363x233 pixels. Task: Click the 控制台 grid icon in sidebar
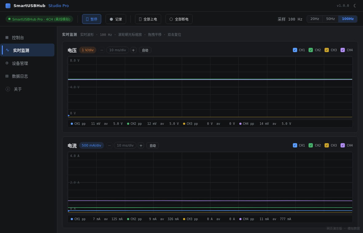click(7, 37)
